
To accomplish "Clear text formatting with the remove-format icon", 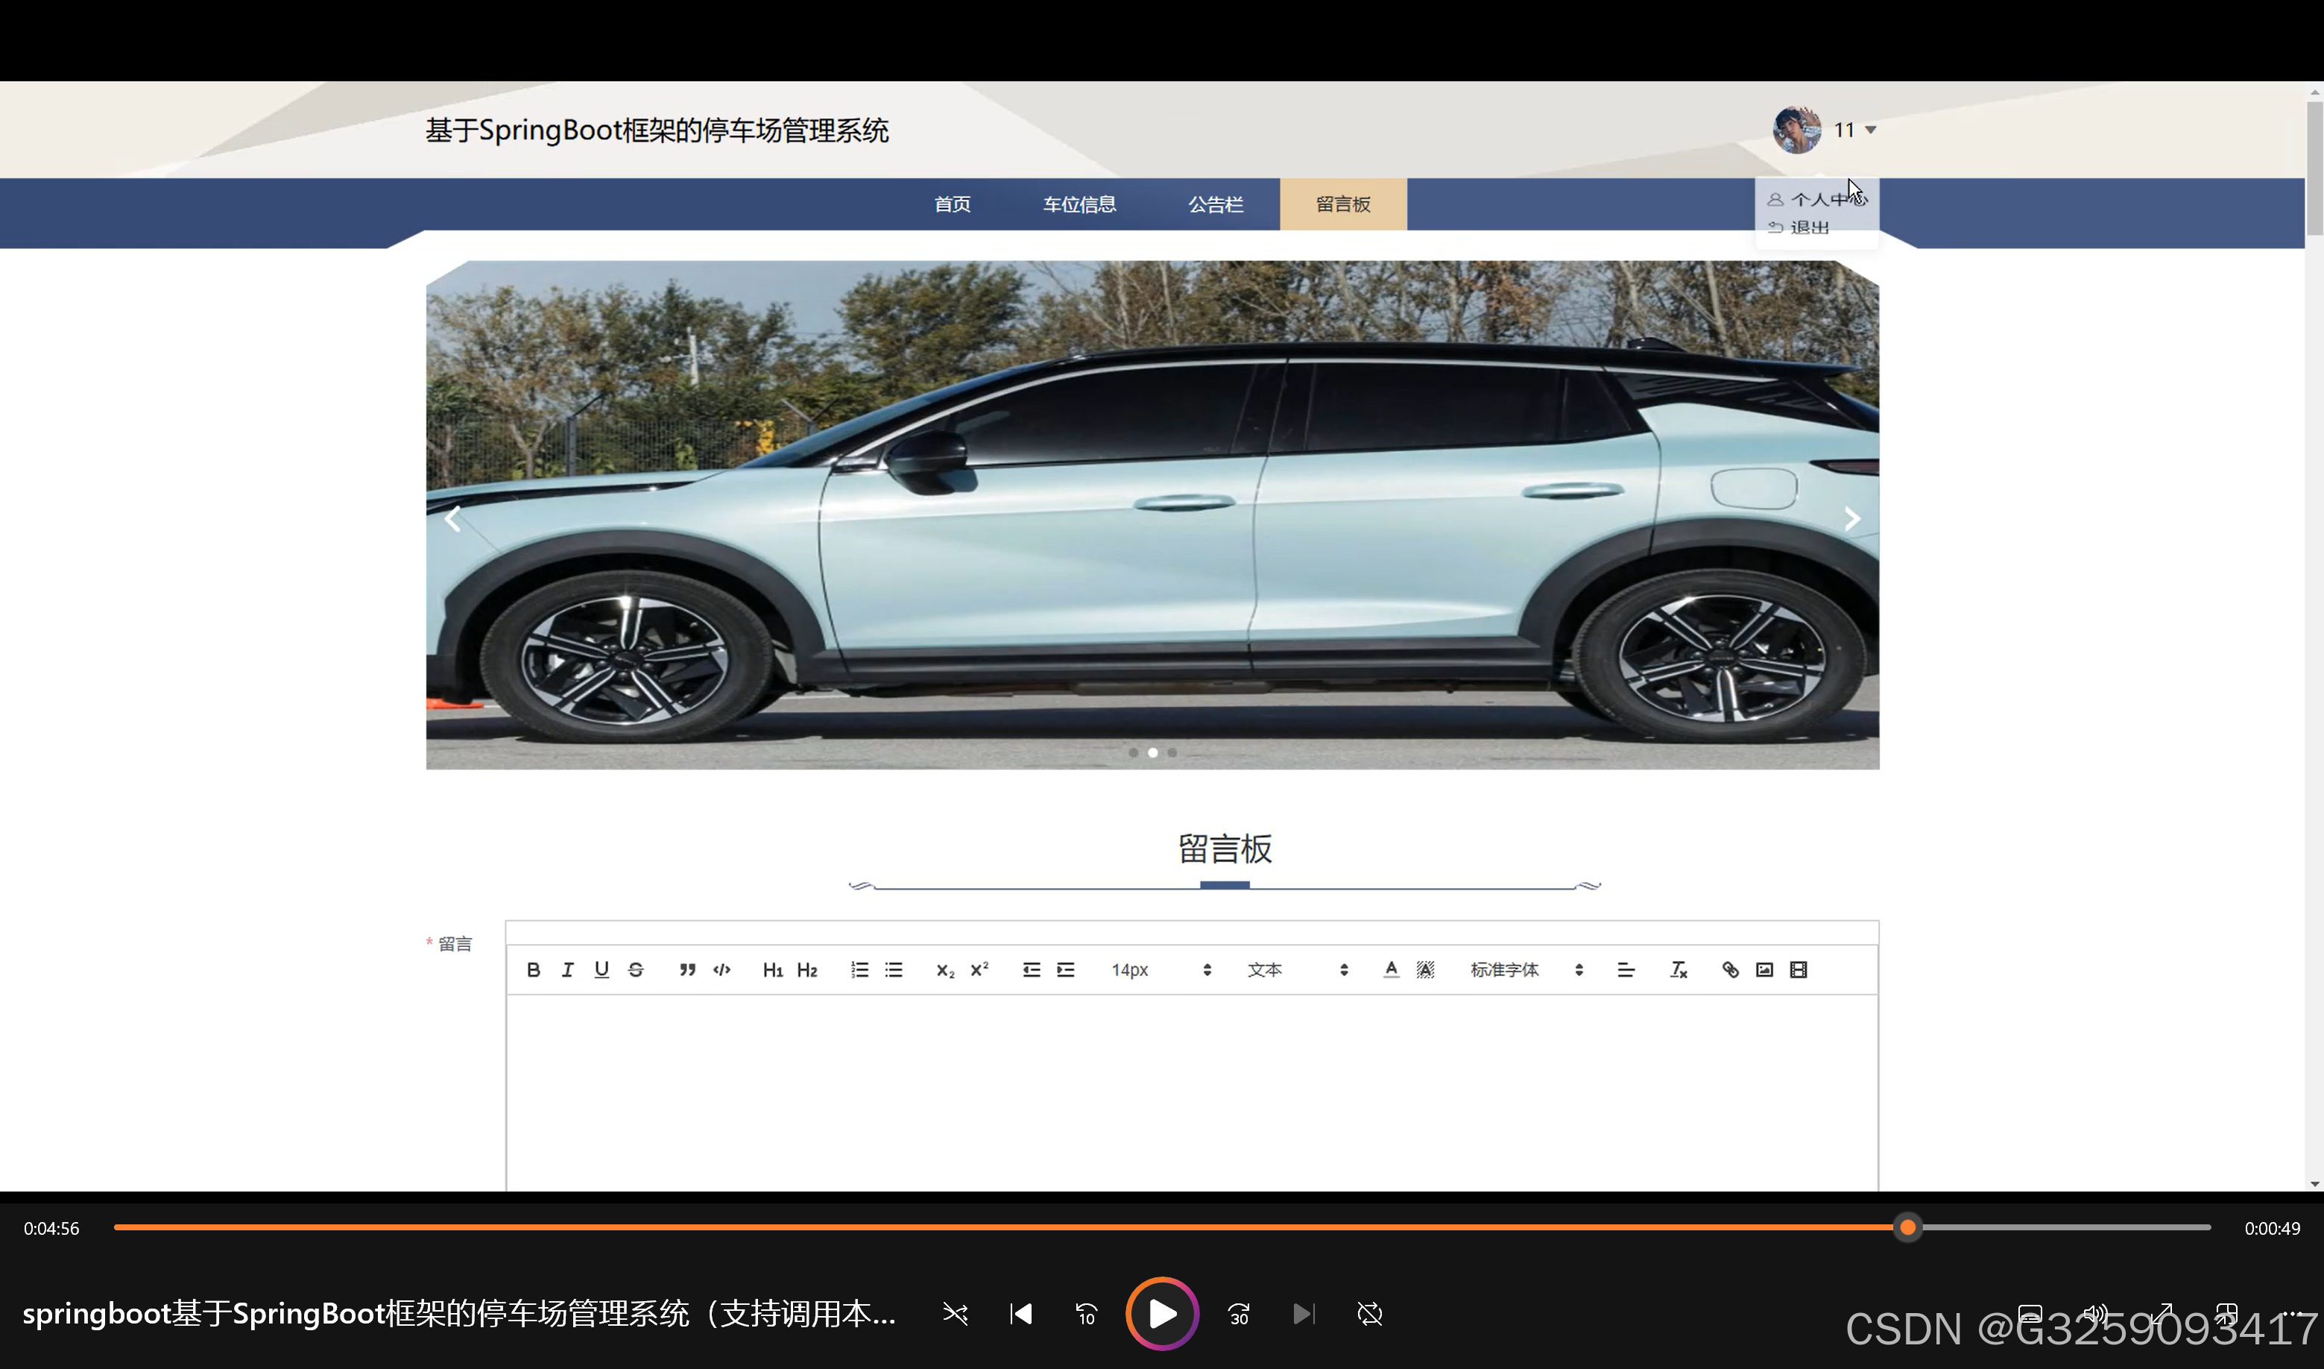I will tap(1679, 969).
